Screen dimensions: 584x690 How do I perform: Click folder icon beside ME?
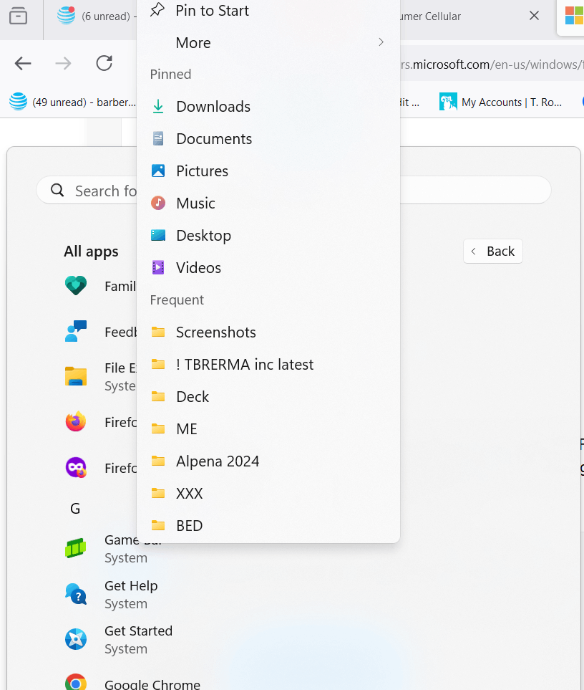tap(158, 428)
